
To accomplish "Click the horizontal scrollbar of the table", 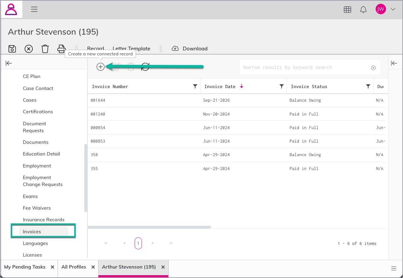I will (149, 227).
